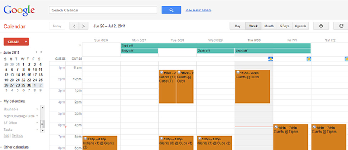Go to next week with right arrow
This screenshot has height=150, width=348.
(83, 26)
